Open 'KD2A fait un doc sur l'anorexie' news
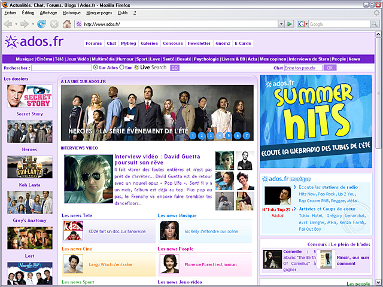Image resolution: width=383 pixels, height=287 pixels. 117,231
